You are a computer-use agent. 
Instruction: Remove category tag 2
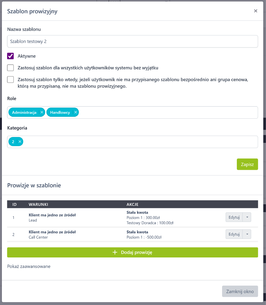click(x=20, y=142)
